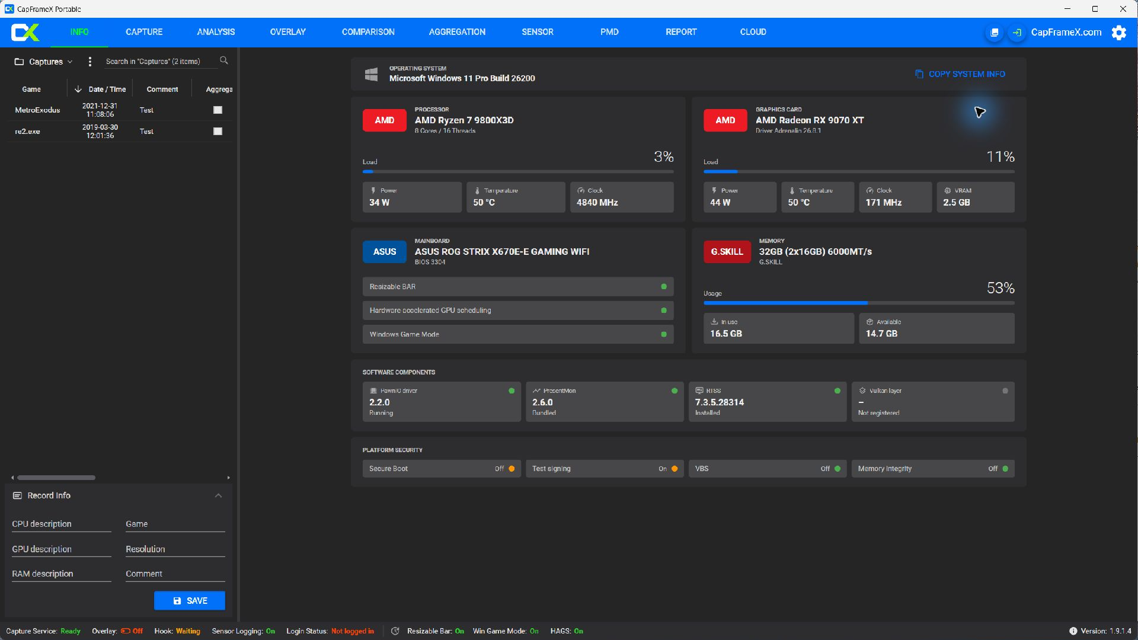The image size is (1138, 640).
Task: Click the memory In use download icon
Action: click(714, 322)
